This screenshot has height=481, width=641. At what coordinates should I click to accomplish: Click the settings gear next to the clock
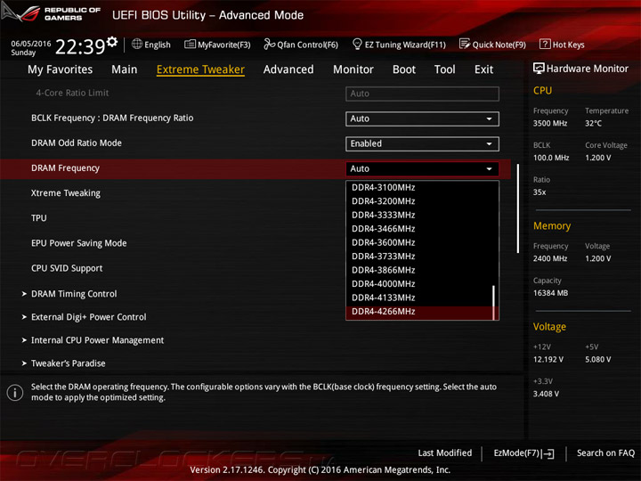112,41
